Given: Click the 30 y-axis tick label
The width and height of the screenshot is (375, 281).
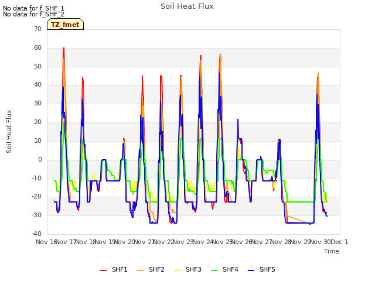Looking at the screenshot, I should [x=37, y=103].
